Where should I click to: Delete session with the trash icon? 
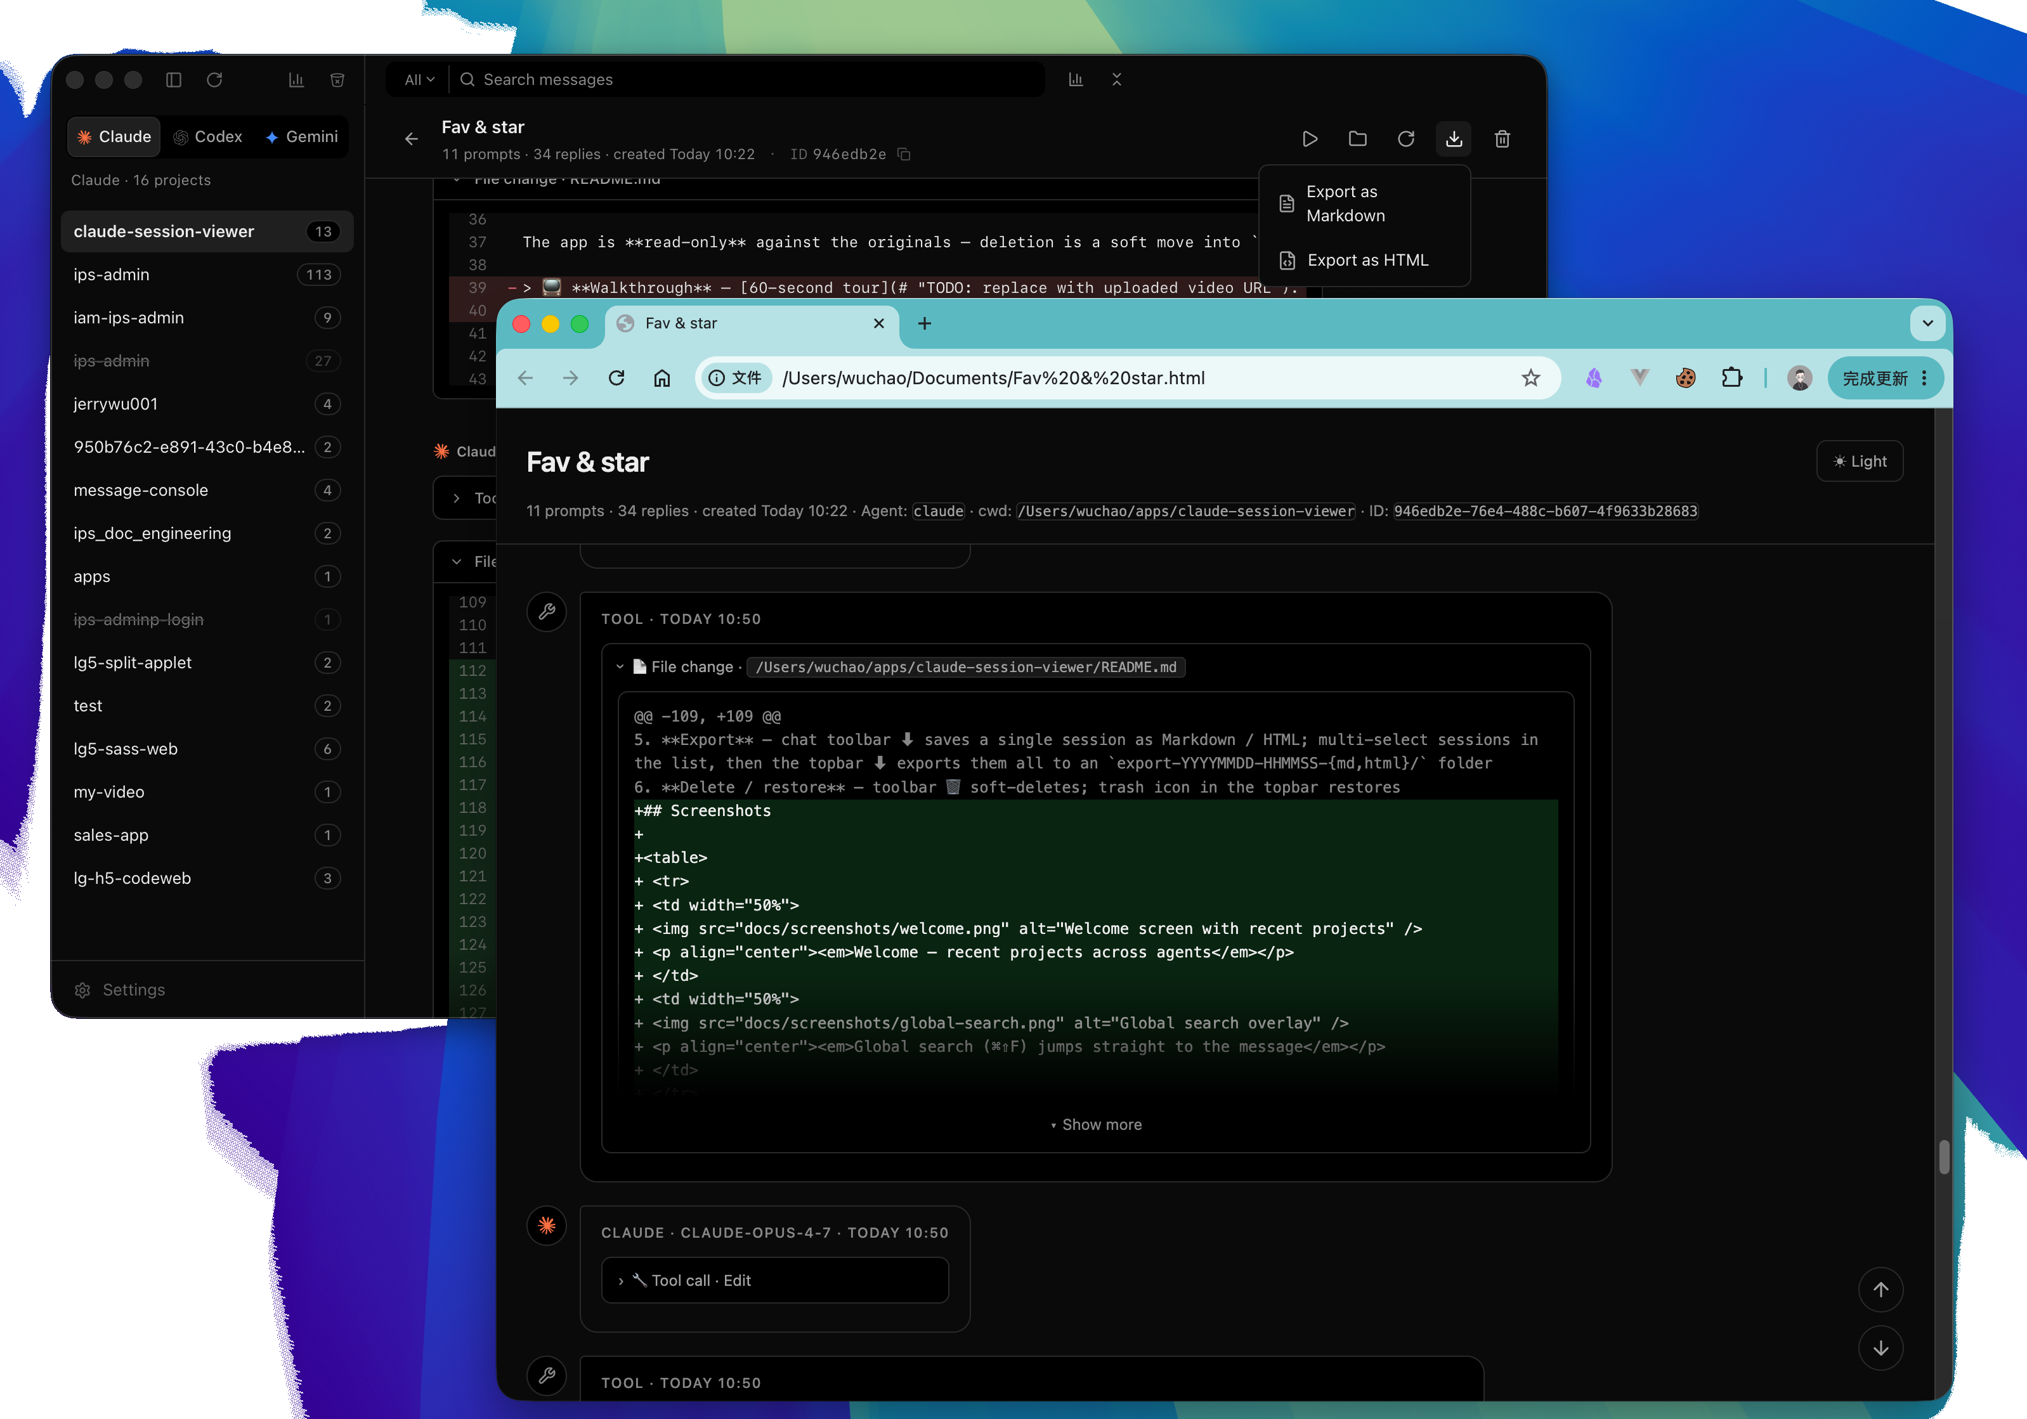tap(1502, 139)
